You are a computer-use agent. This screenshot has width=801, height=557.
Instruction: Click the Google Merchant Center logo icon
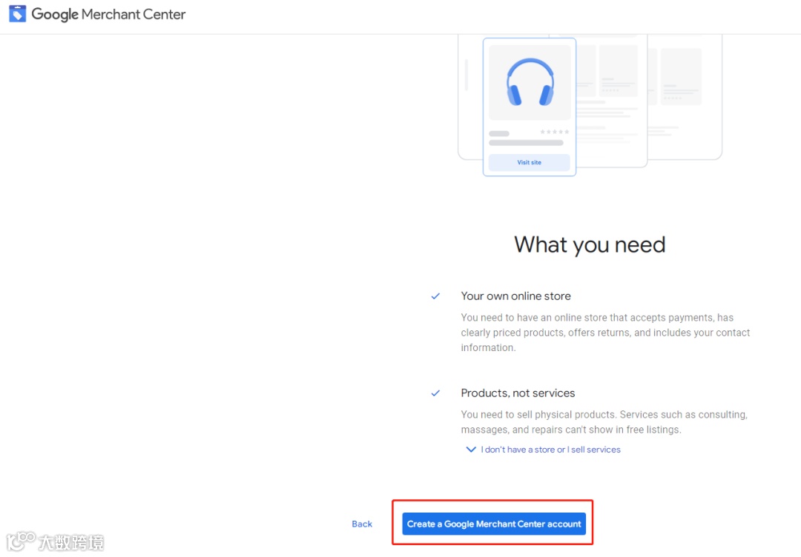point(17,14)
